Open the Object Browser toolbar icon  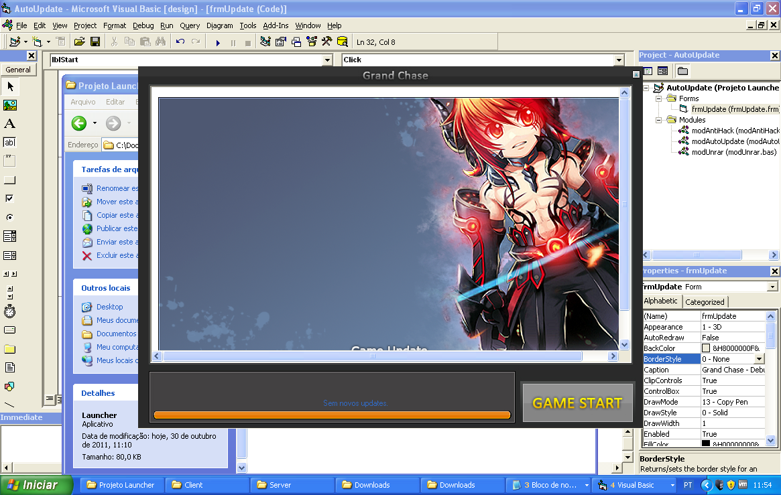pos(312,42)
